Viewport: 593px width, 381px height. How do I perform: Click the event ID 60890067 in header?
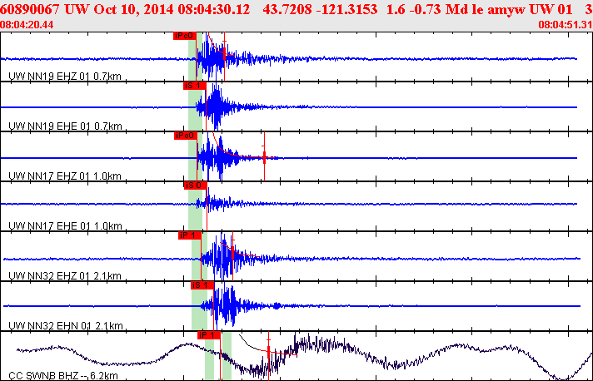coord(32,9)
